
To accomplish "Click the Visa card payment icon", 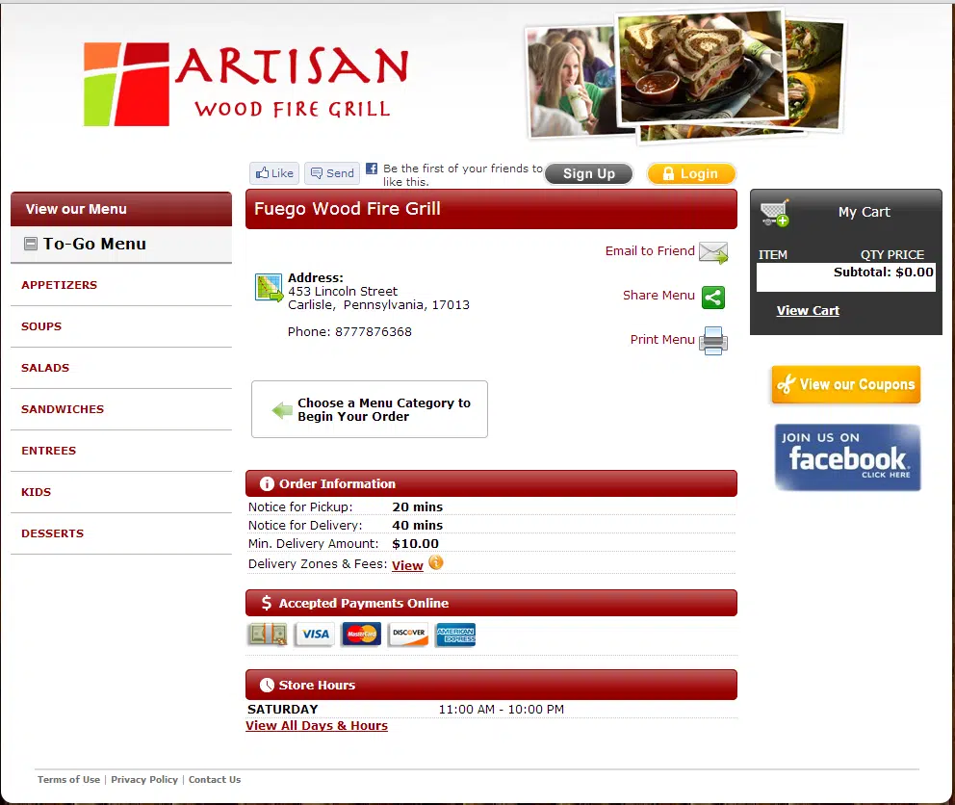I will [x=314, y=635].
